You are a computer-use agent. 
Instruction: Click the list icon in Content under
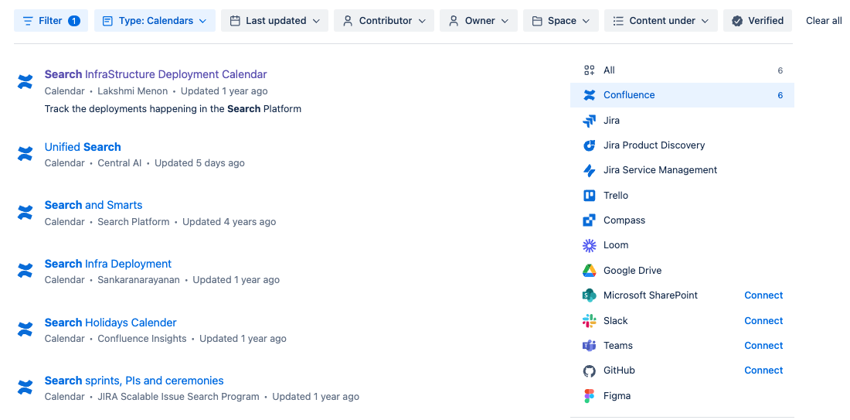coord(618,21)
